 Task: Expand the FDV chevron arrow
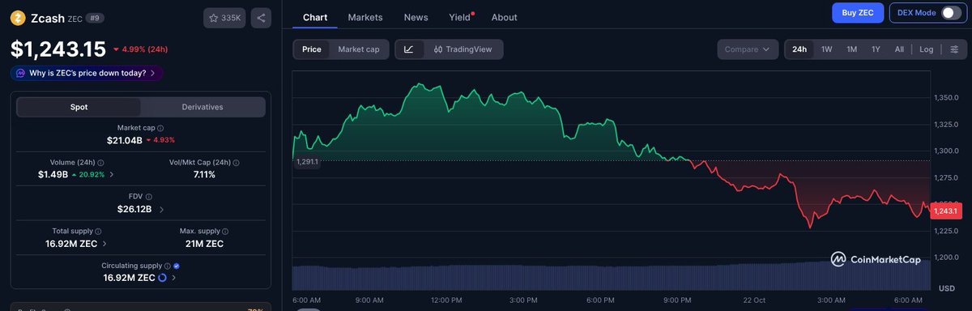click(161, 209)
